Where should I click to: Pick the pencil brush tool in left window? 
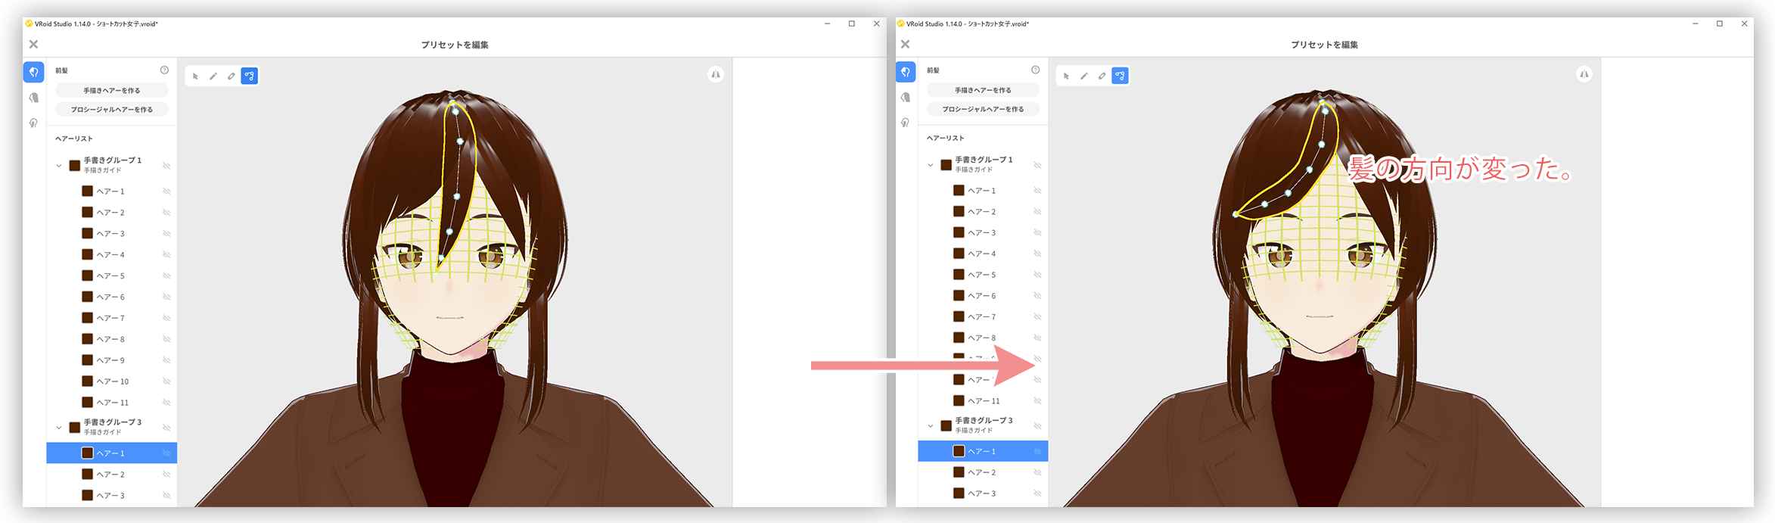point(213,76)
